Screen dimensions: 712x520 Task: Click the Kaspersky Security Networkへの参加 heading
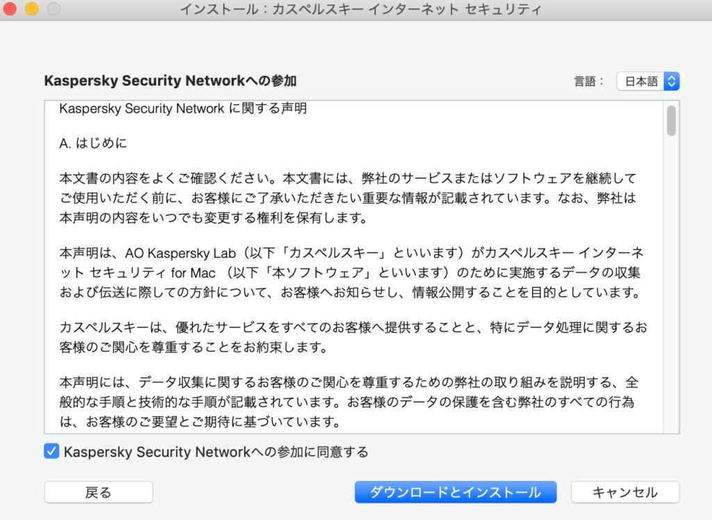pos(170,81)
